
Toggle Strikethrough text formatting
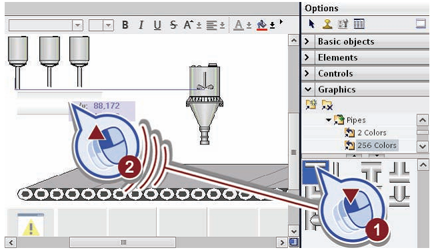click(173, 25)
